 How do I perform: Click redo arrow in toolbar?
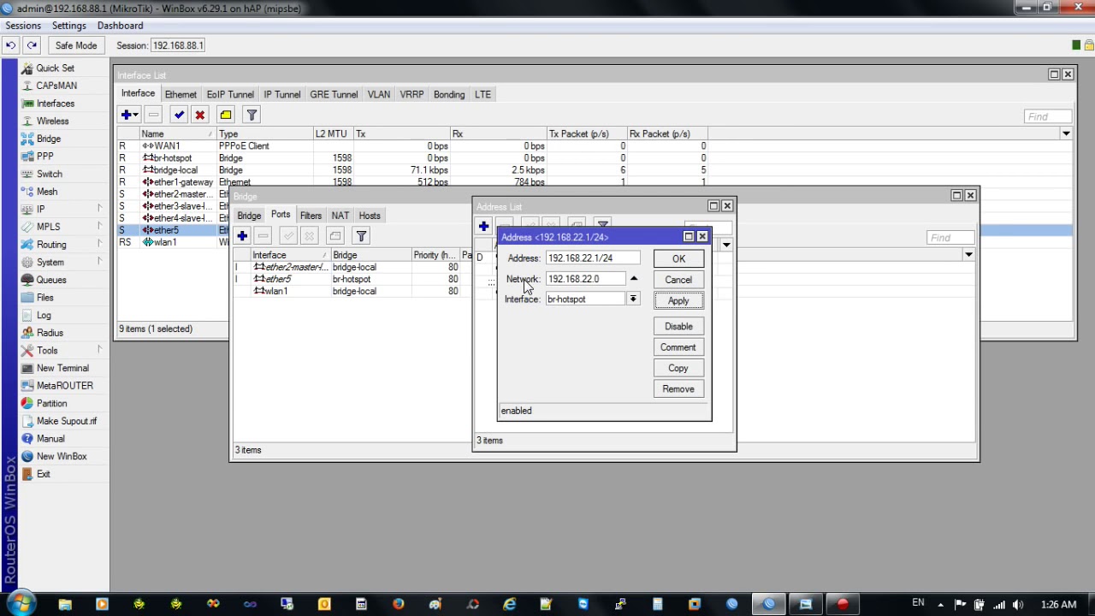32,45
